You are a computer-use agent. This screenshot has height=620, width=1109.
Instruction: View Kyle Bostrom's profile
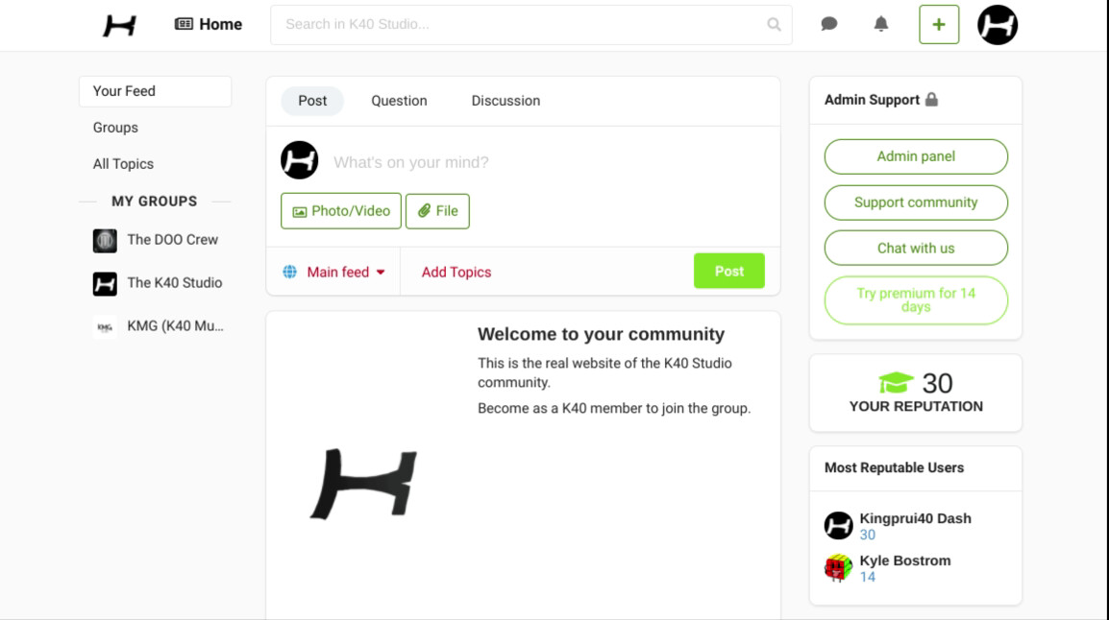(904, 560)
